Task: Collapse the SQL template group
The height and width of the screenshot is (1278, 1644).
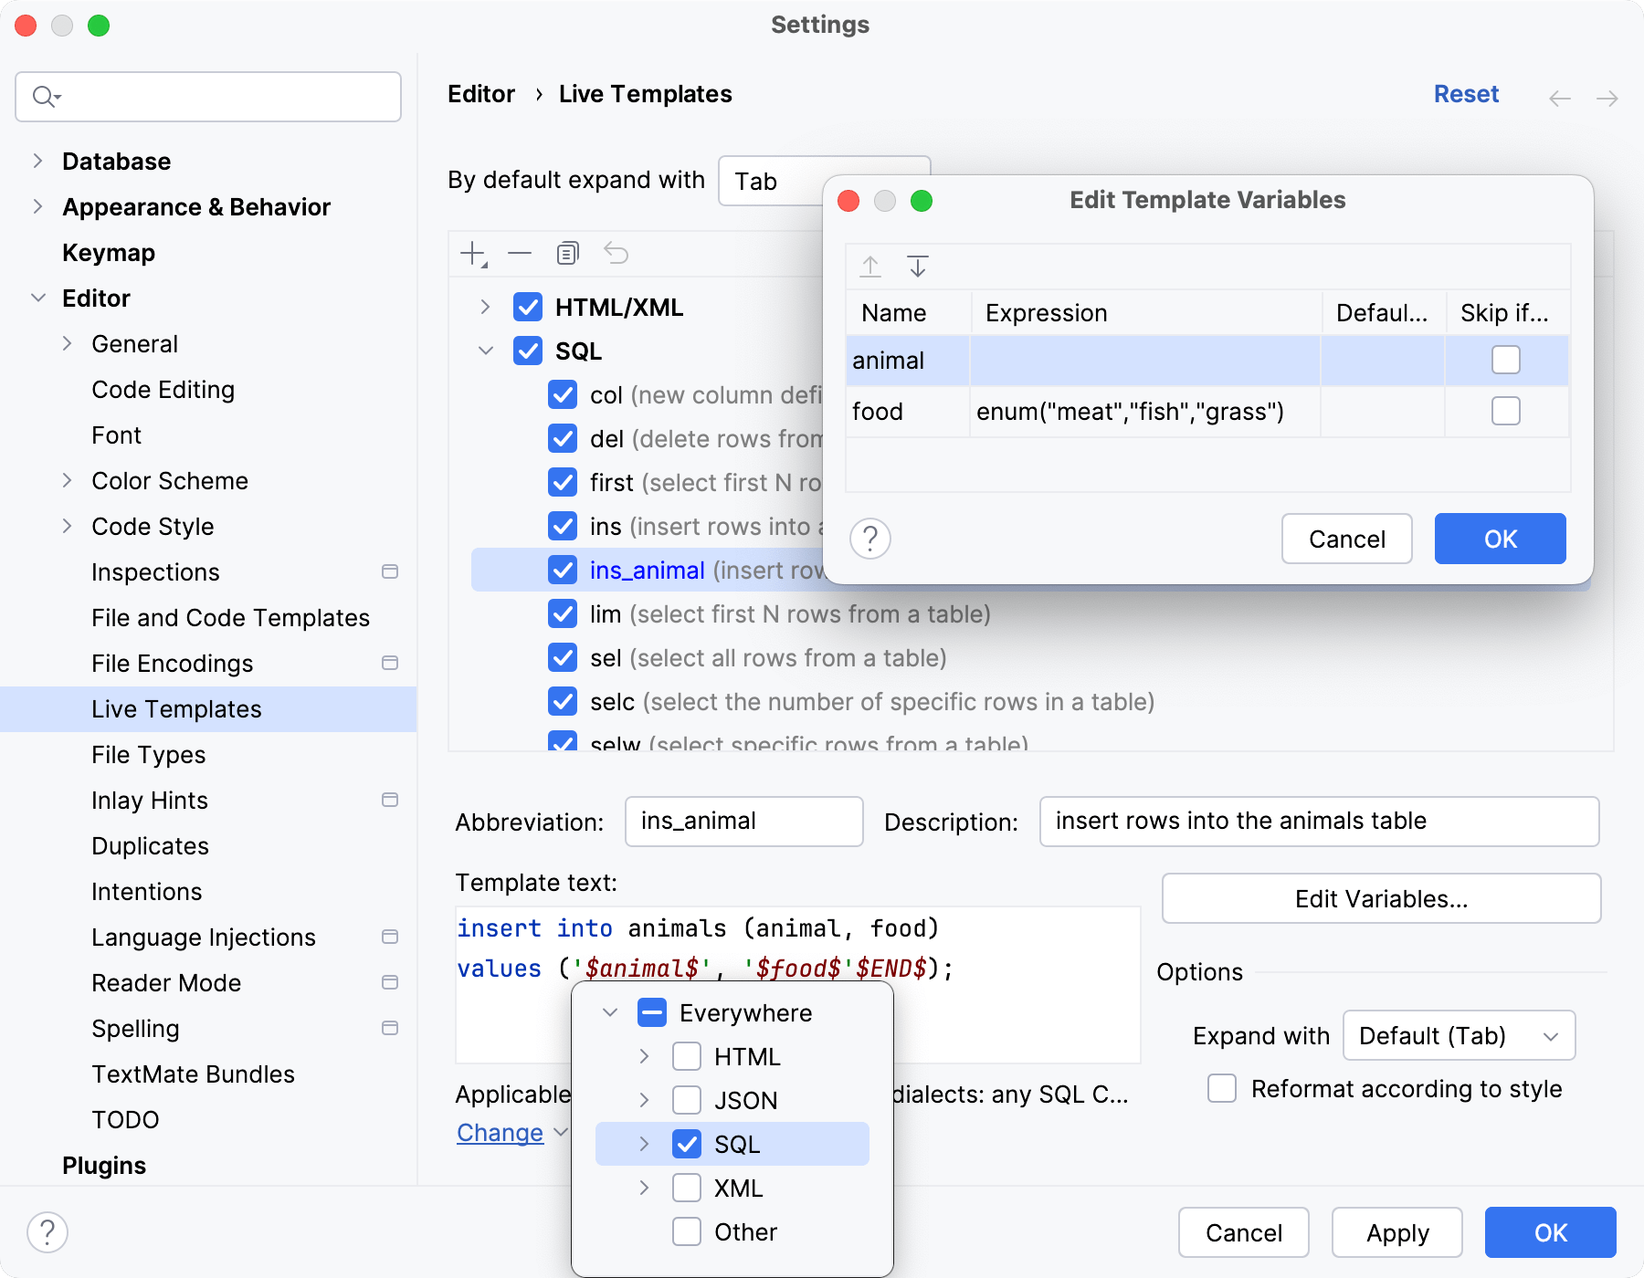Action: pos(485,351)
